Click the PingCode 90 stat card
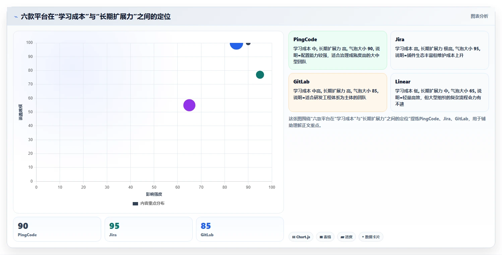This screenshot has height=255, width=502. (x=57, y=229)
